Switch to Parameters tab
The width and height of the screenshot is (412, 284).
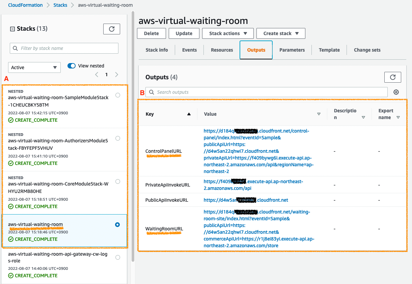click(x=292, y=50)
